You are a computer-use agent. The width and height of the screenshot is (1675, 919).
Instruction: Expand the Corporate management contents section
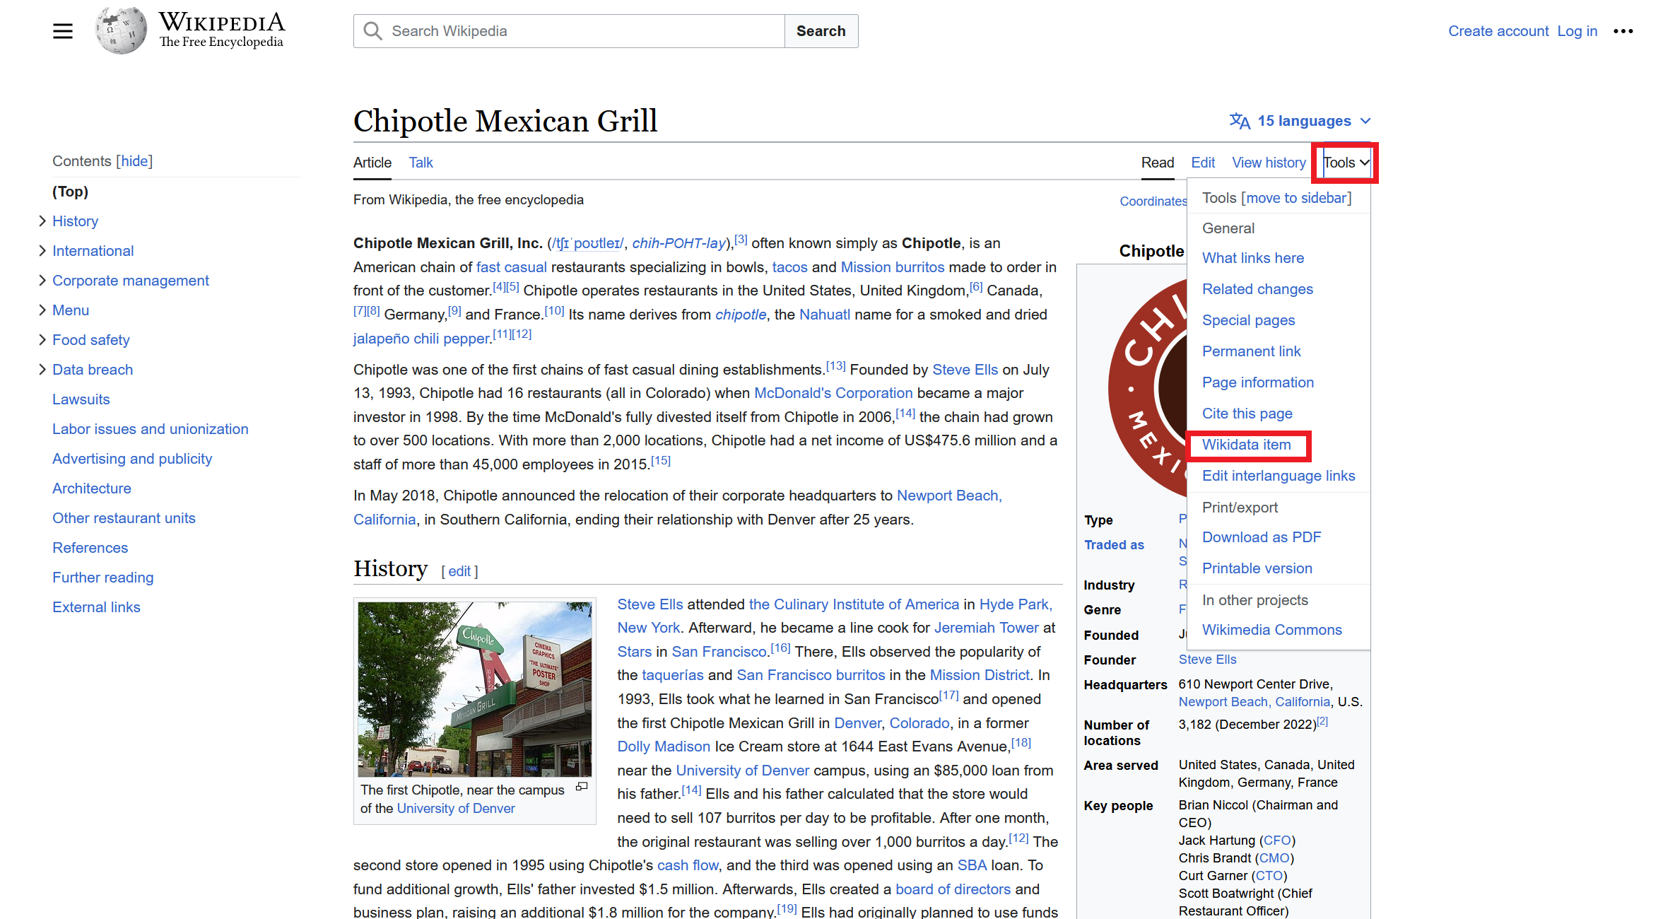42,281
